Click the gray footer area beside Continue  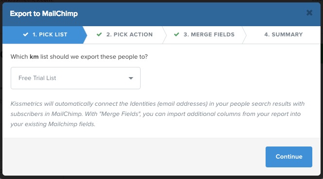coord(134,157)
